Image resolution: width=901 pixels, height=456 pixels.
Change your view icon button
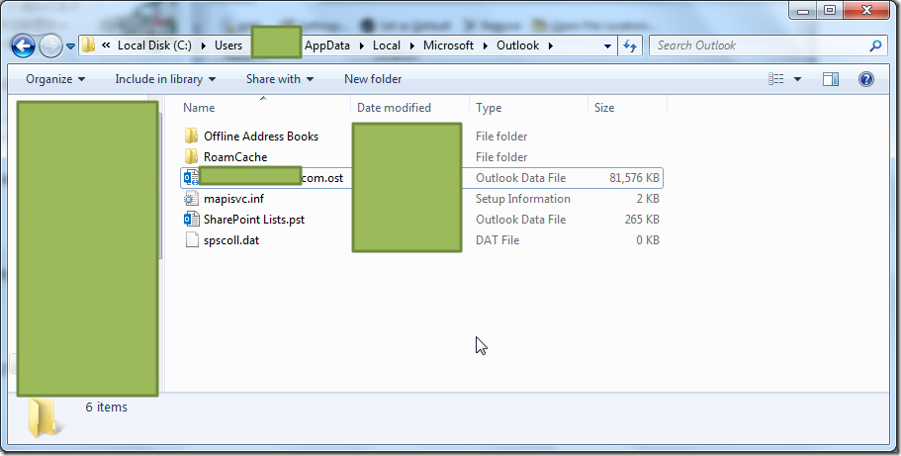(775, 79)
